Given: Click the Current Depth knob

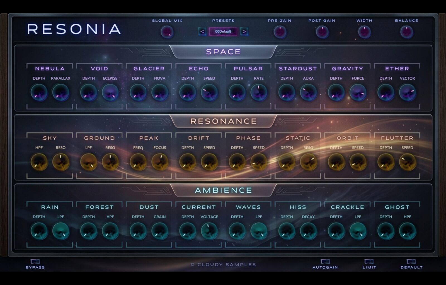Looking at the screenshot, I should point(188,231).
